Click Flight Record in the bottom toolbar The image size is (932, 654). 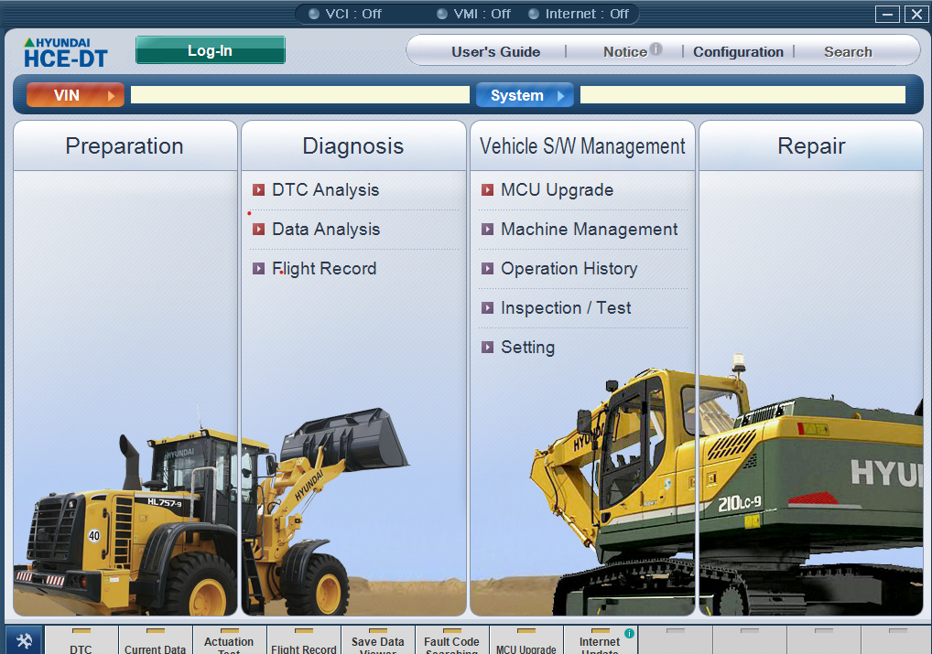[x=303, y=640]
